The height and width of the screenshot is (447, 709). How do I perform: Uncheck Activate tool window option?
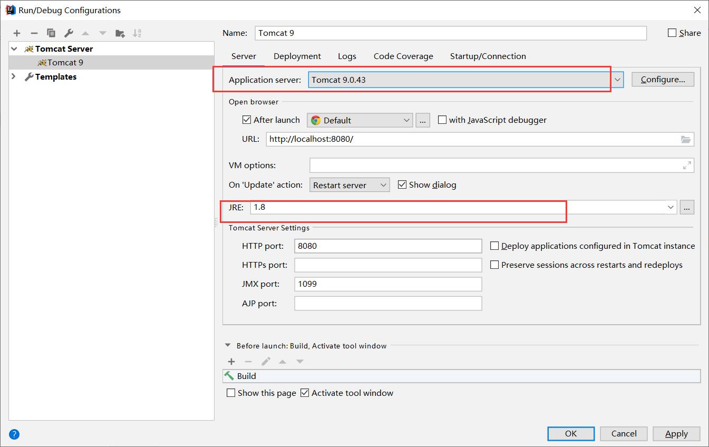point(305,393)
